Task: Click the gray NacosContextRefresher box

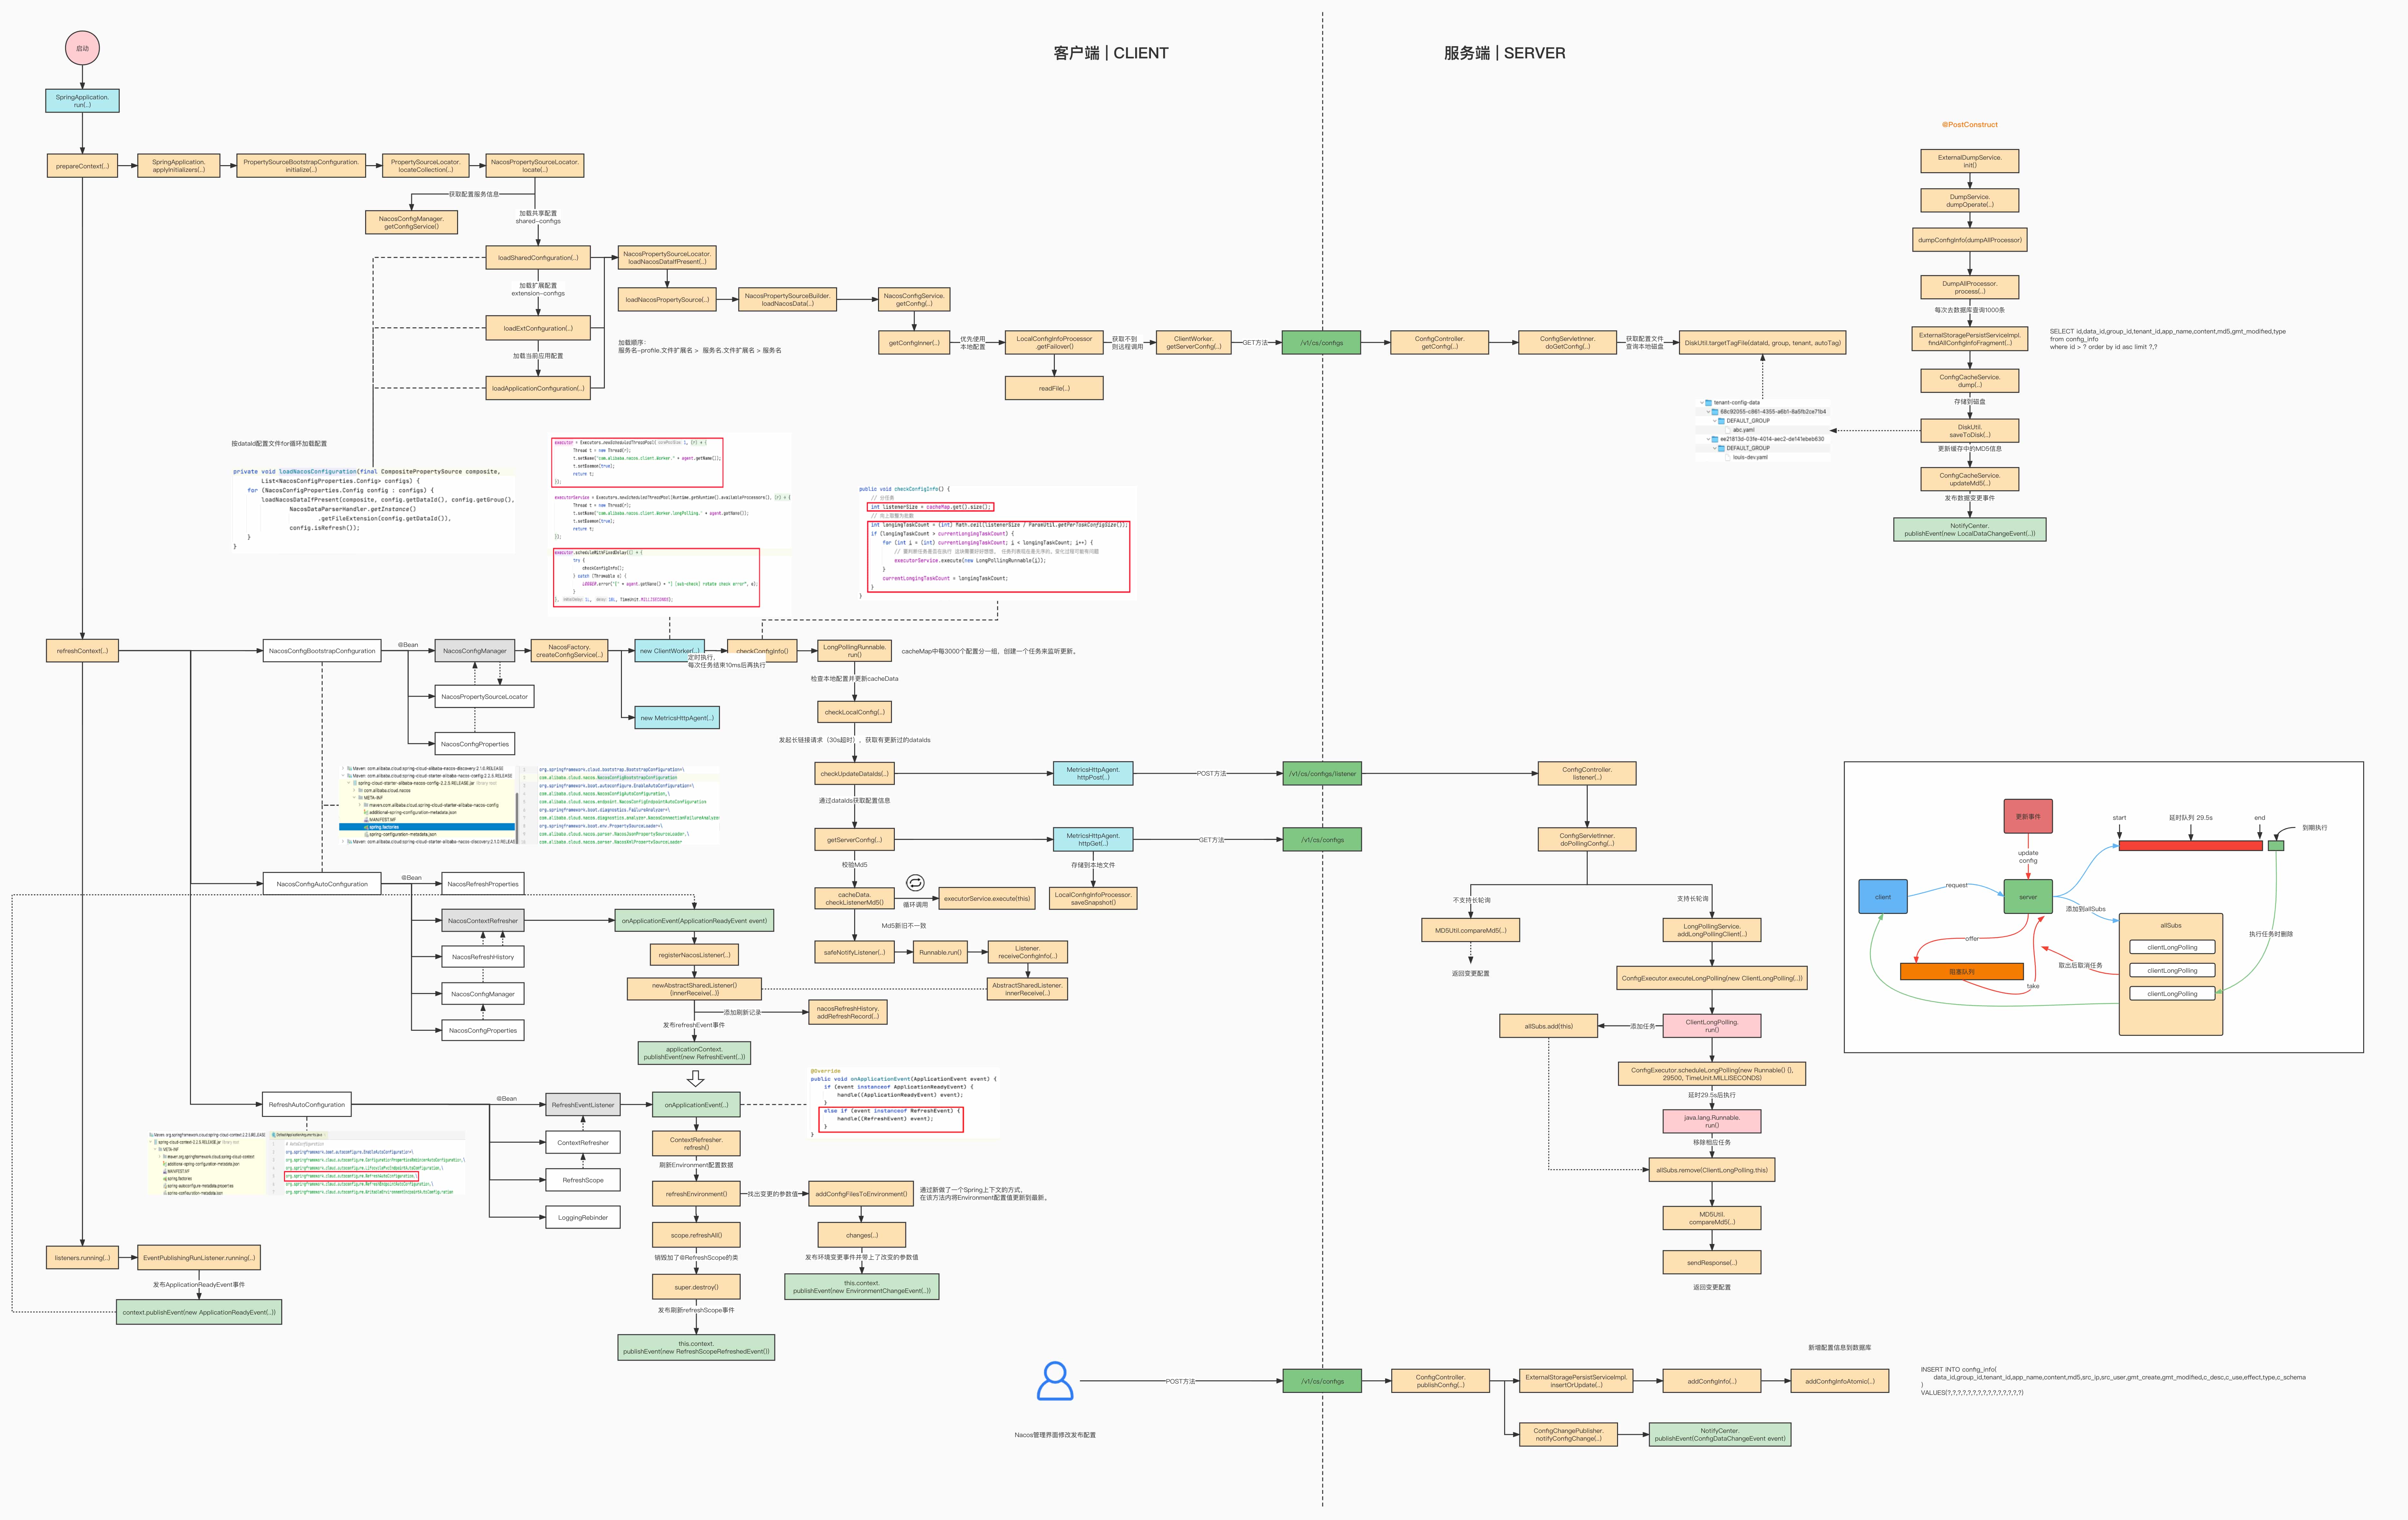Action: click(x=483, y=921)
